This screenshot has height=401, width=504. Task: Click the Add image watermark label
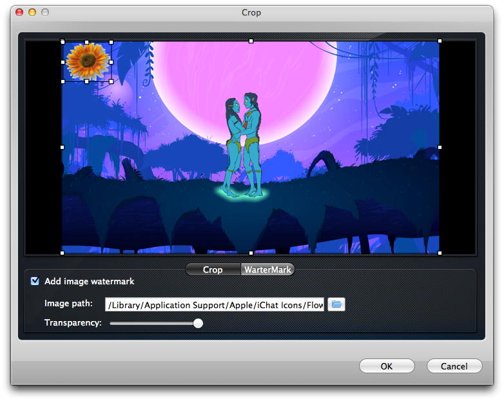(90, 281)
